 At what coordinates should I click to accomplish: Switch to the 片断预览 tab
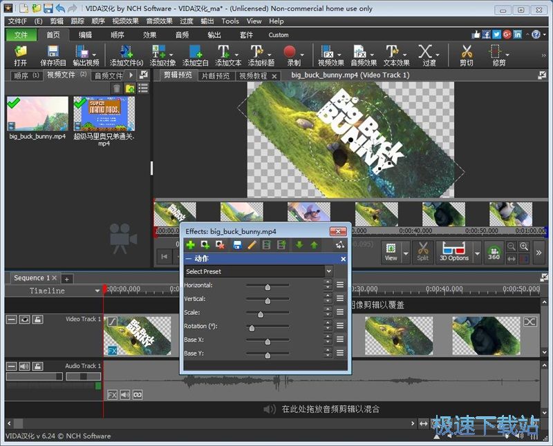point(216,76)
